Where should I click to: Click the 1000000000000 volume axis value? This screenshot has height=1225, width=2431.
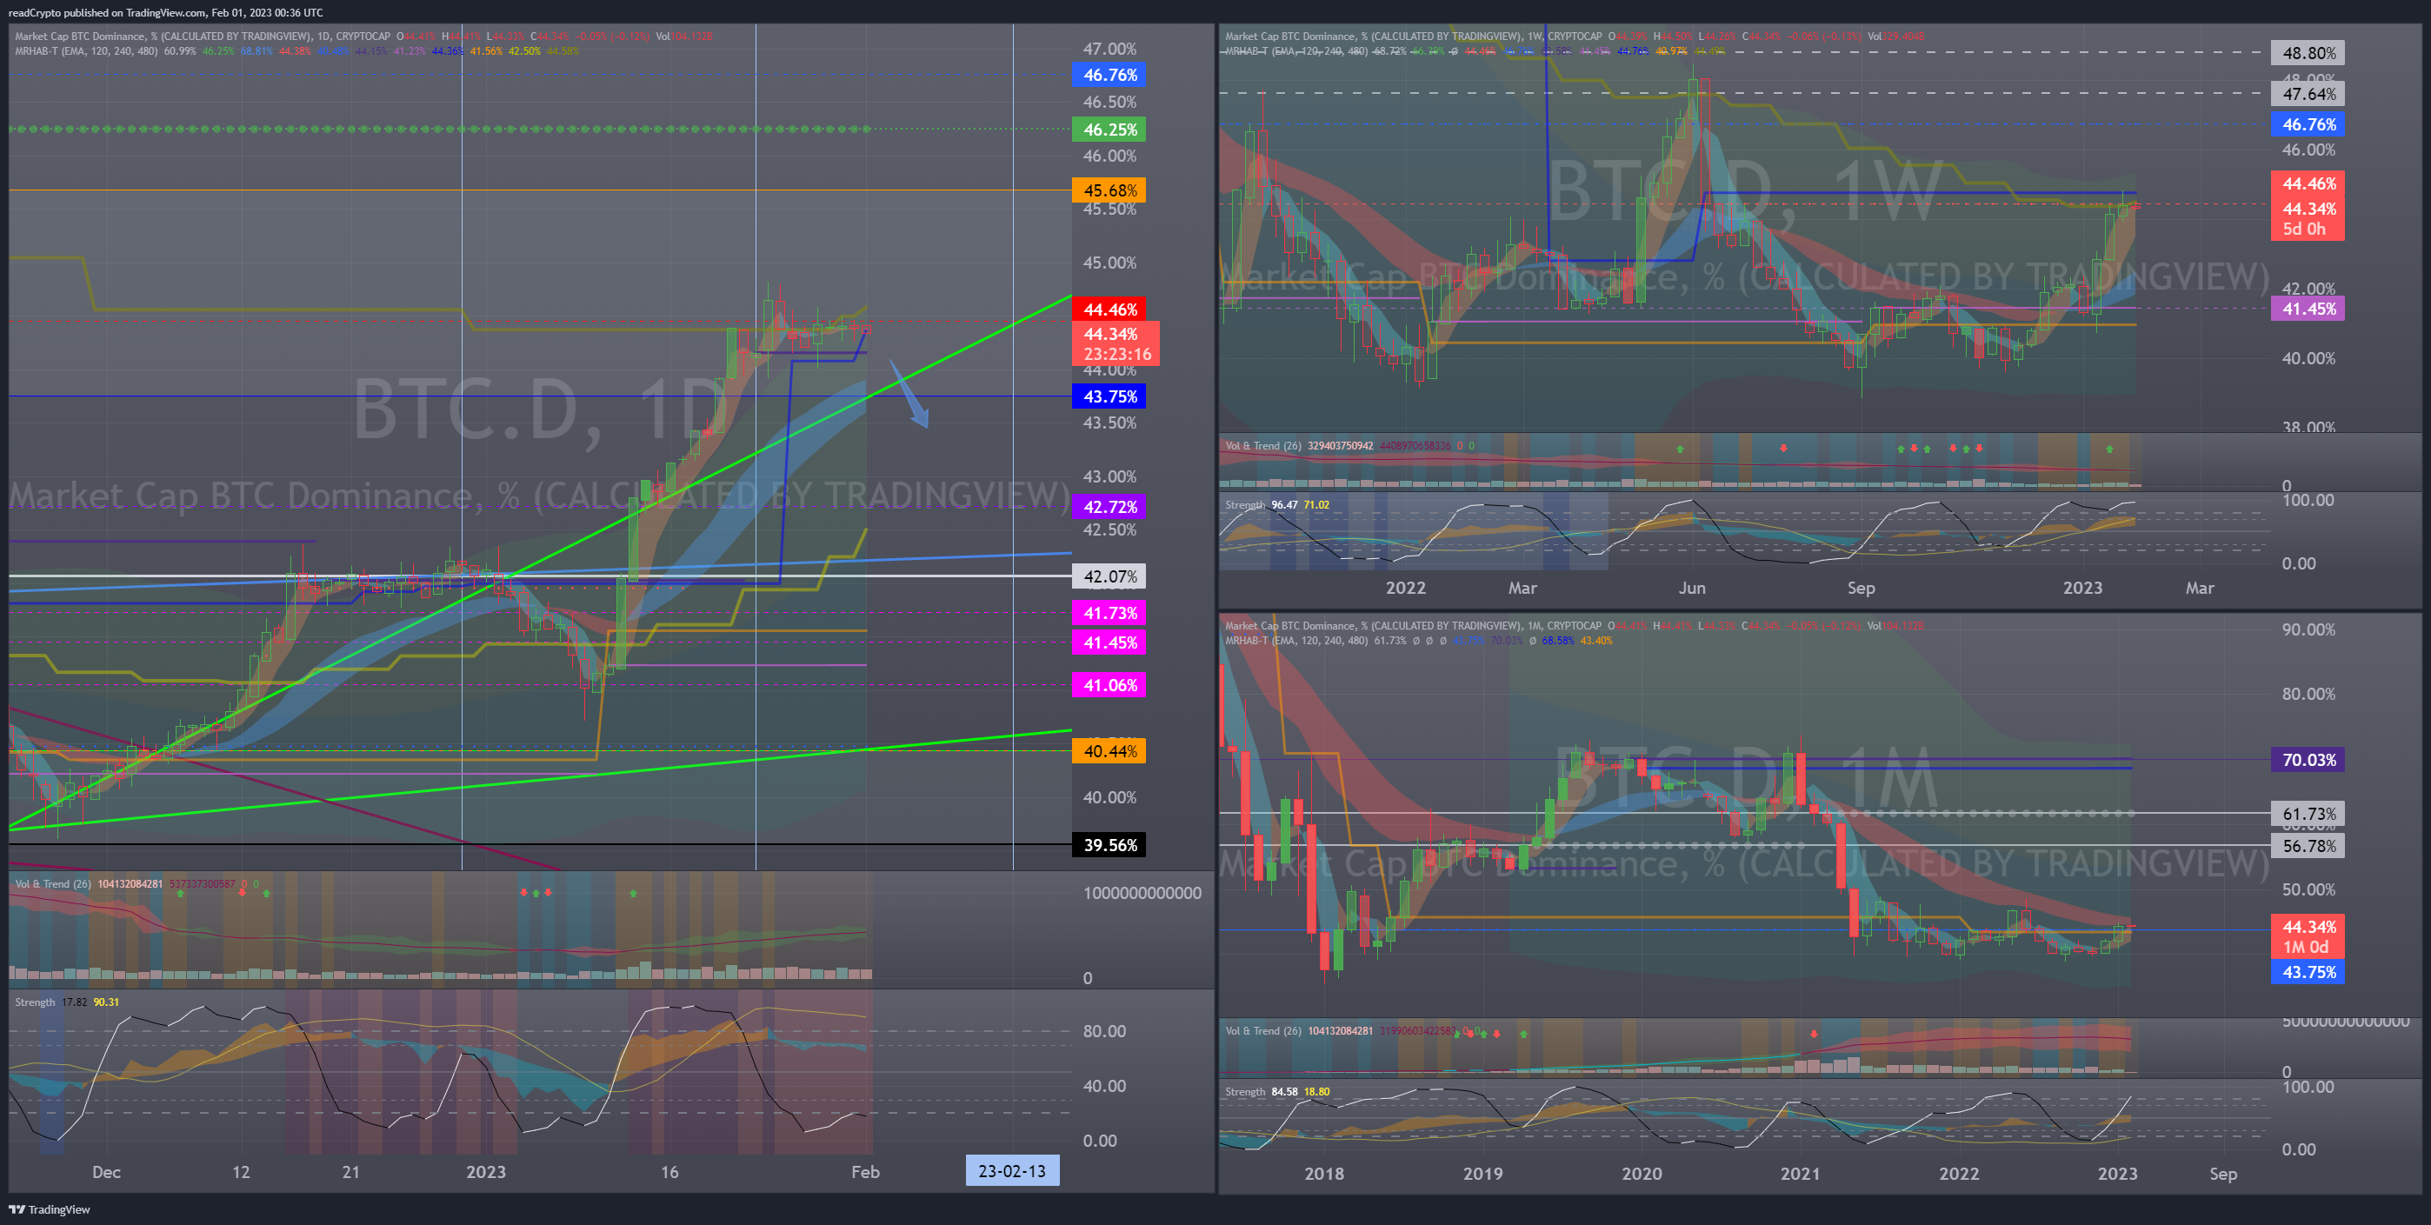1142,893
